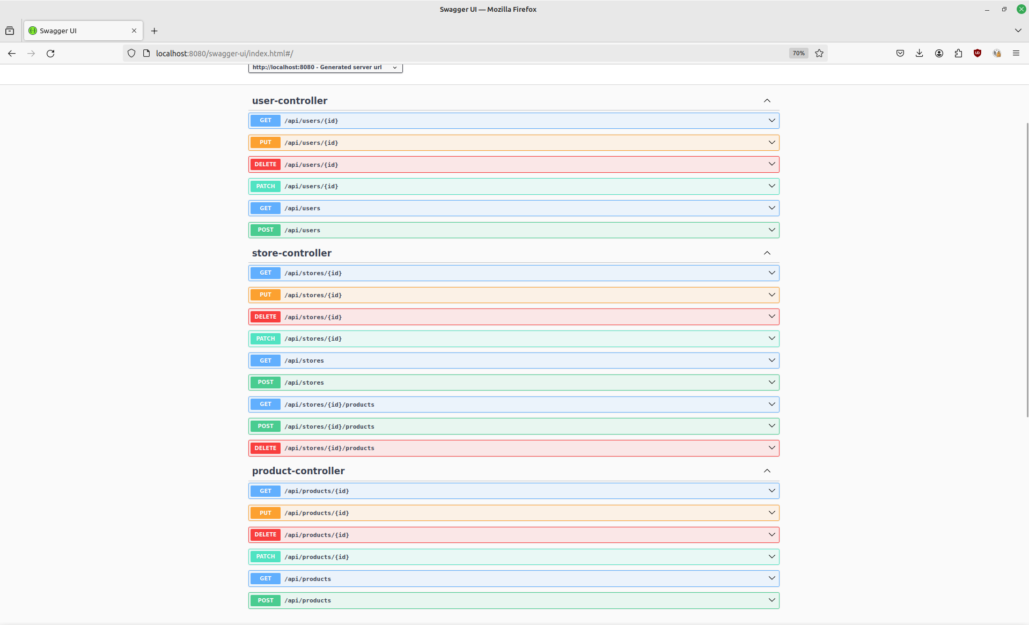The width and height of the screenshot is (1029, 625).
Task: Expand PATCH /api/users/{id} operation
Action: (x=514, y=186)
